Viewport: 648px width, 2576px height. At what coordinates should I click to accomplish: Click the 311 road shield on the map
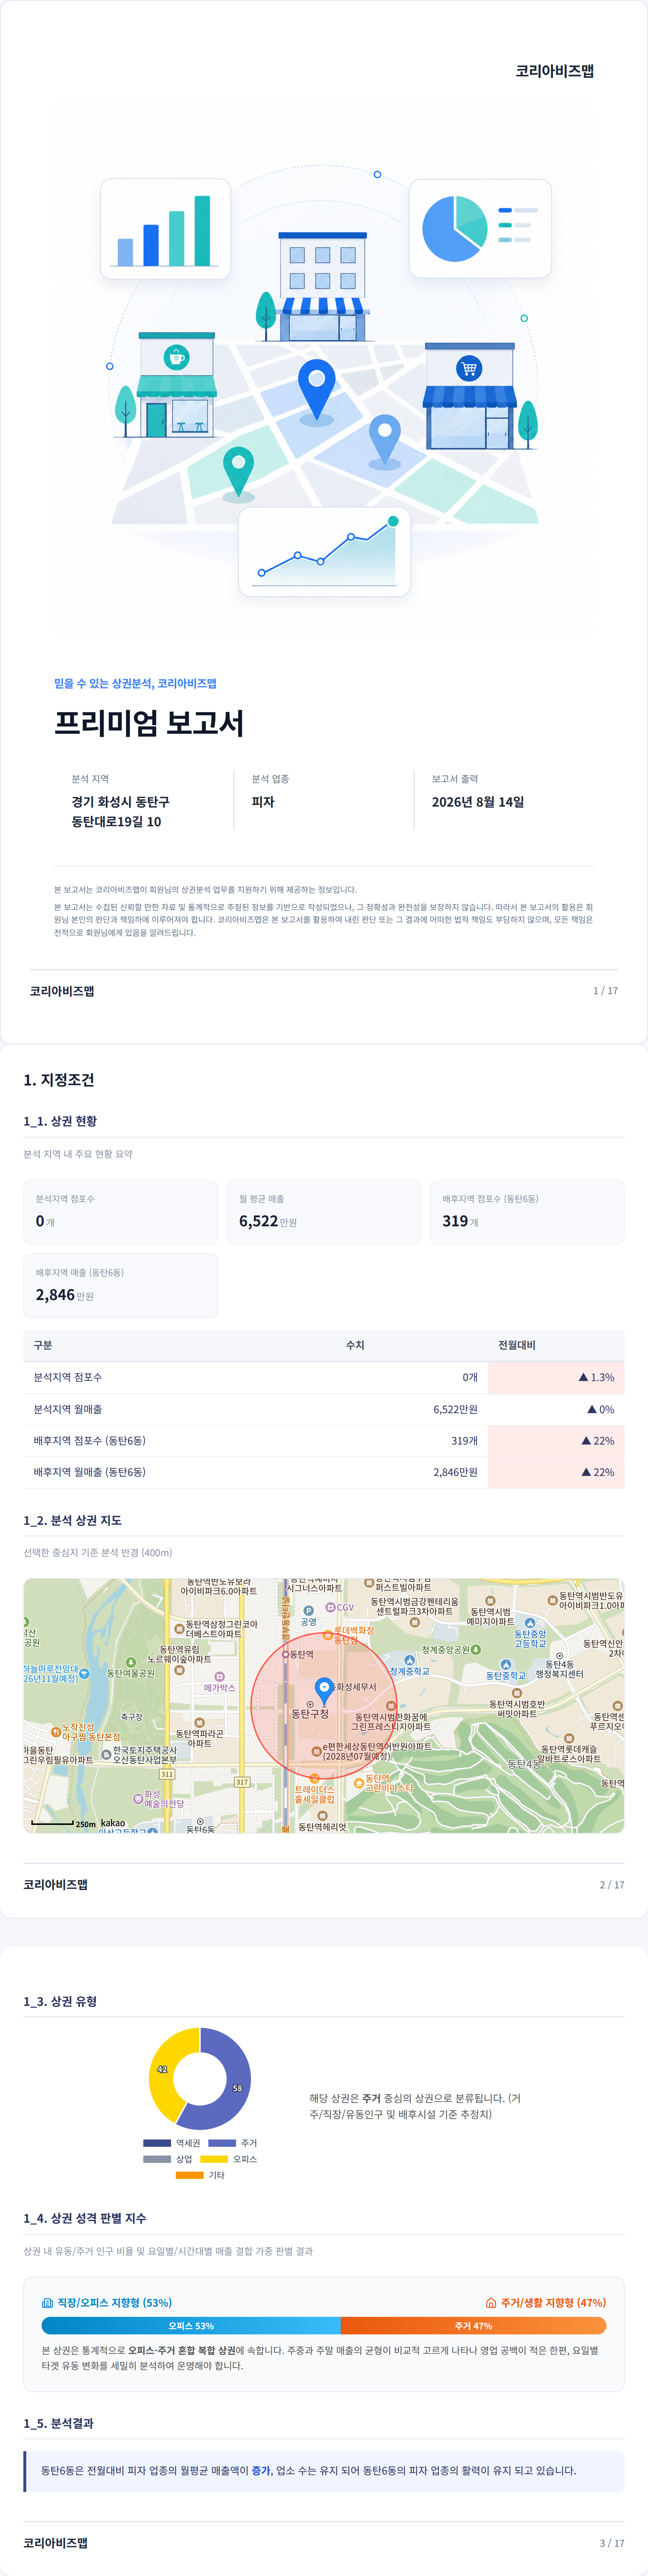click(x=167, y=1774)
